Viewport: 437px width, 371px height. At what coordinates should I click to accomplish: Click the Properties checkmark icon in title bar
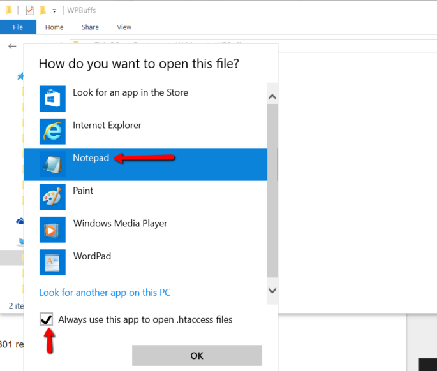pos(29,10)
